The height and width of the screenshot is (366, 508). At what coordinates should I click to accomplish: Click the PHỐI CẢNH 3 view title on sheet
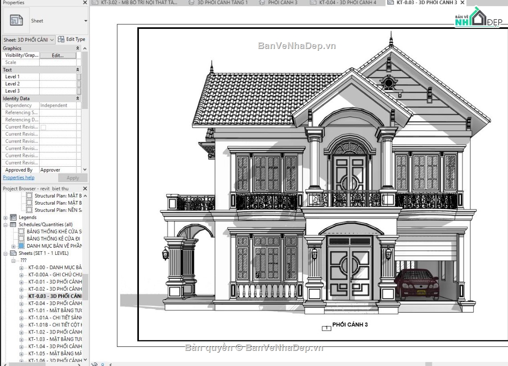click(350, 325)
